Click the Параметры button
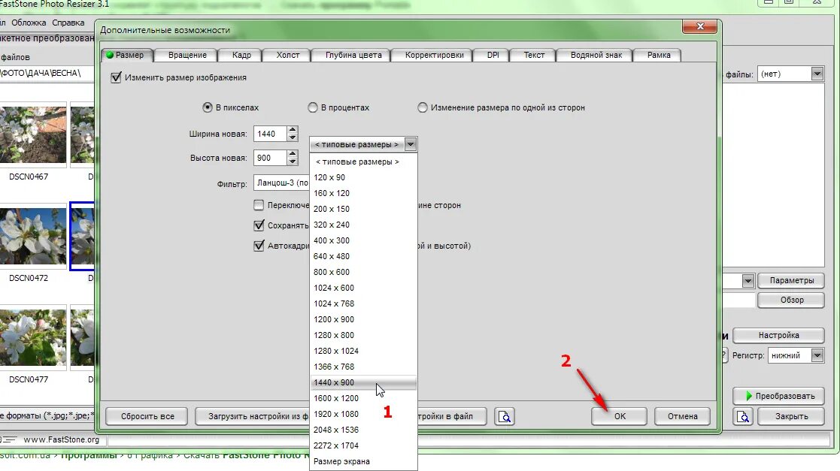 click(x=791, y=280)
